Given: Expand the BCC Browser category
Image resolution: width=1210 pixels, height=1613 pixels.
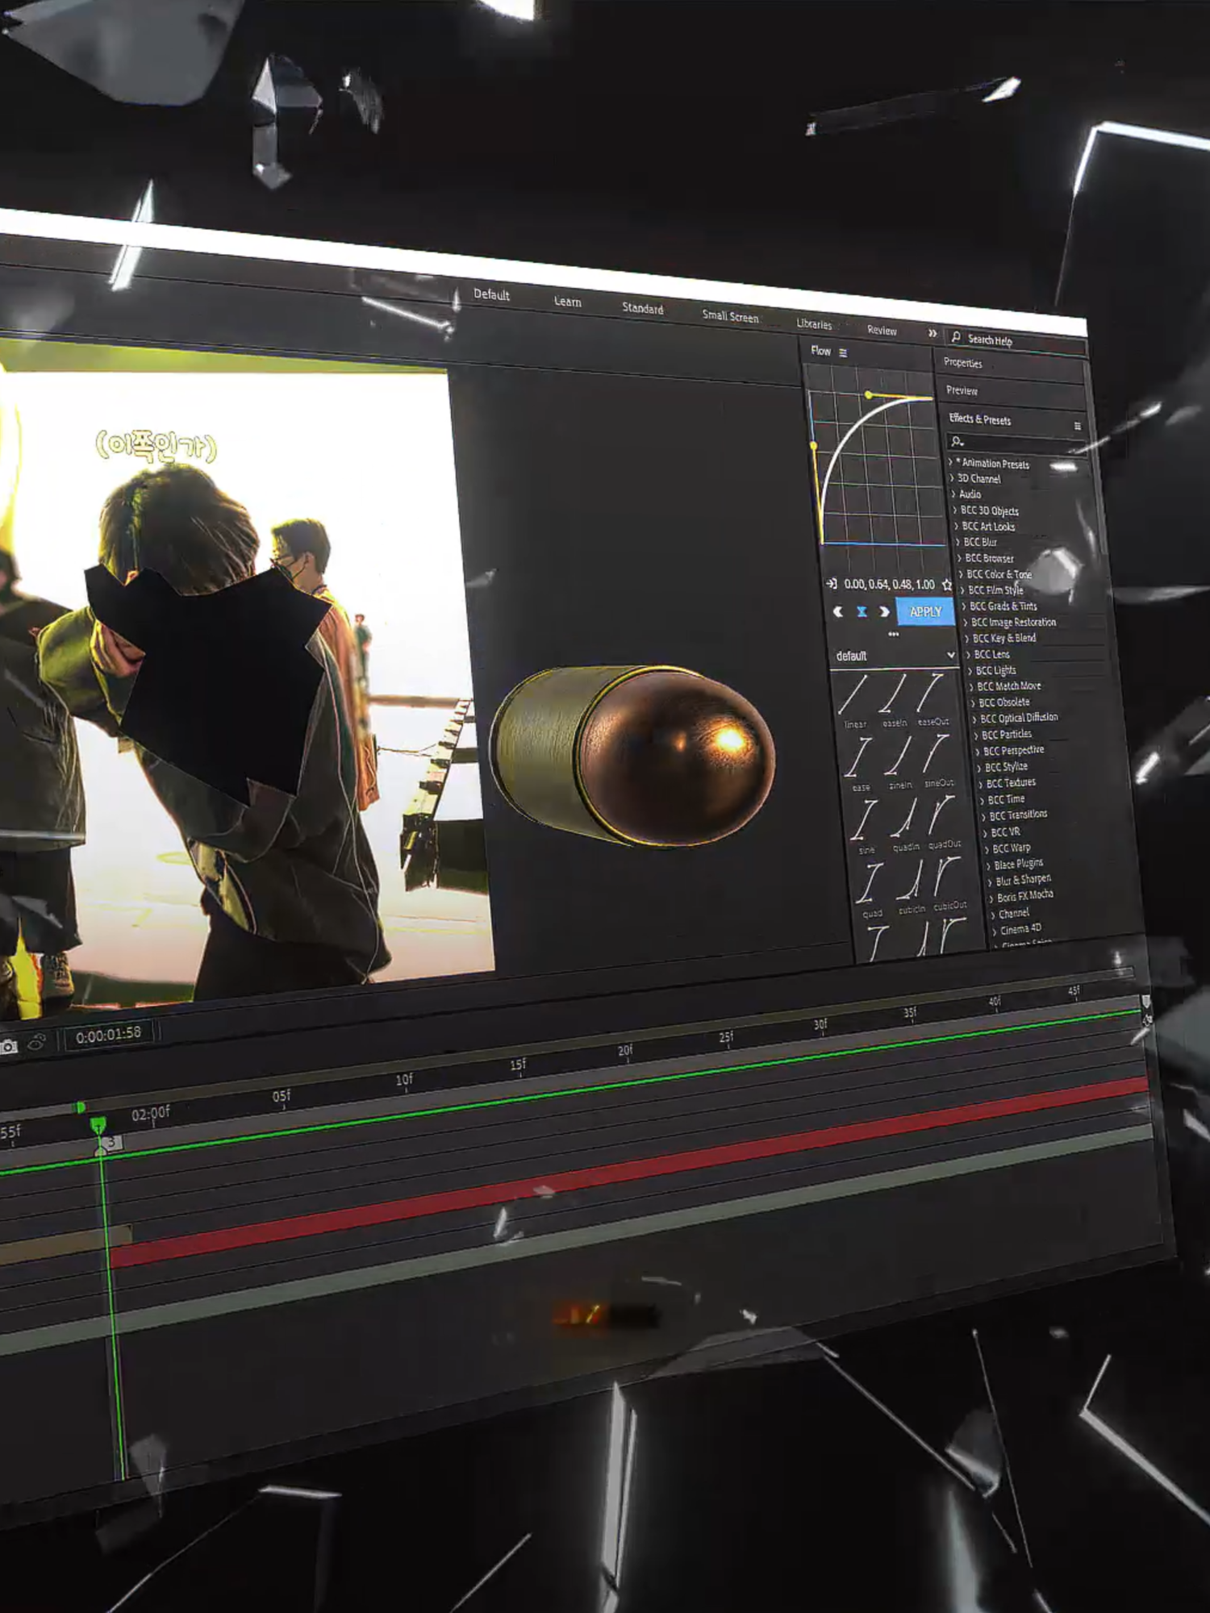Looking at the screenshot, I should point(960,558).
